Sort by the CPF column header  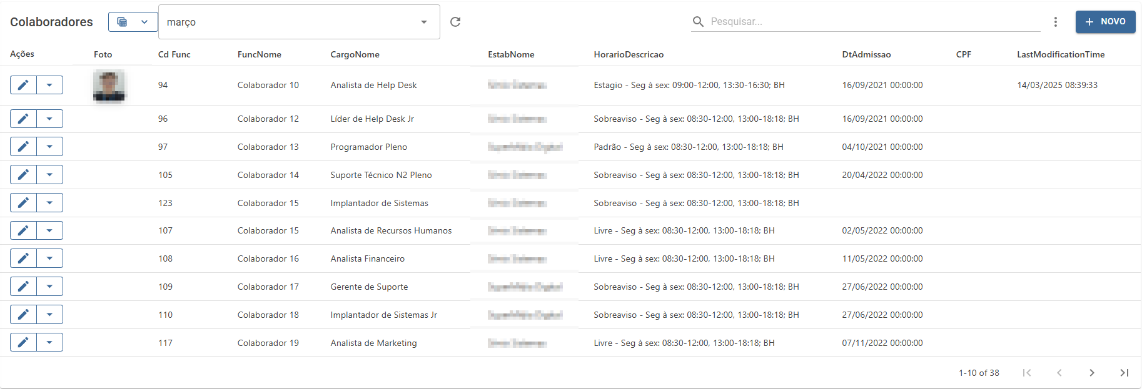point(964,54)
